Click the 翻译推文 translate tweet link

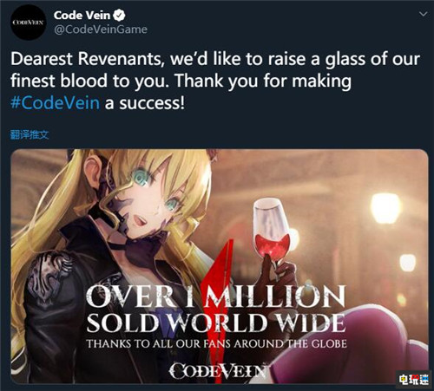[30, 134]
